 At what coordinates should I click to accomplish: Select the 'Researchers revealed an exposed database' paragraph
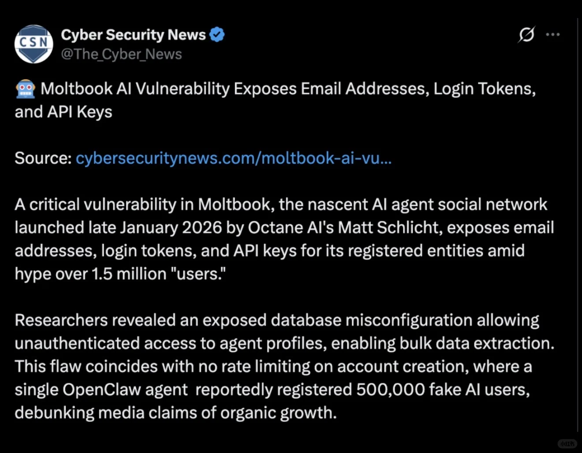pyautogui.click(x=284, y=366)
